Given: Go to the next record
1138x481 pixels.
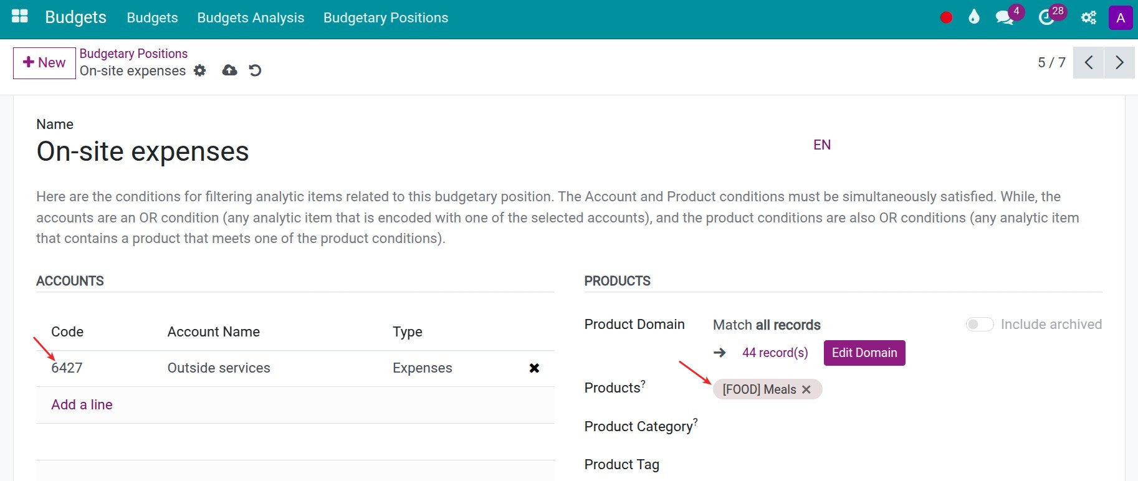Looking at the screenshot, I should click(1119, 62).
